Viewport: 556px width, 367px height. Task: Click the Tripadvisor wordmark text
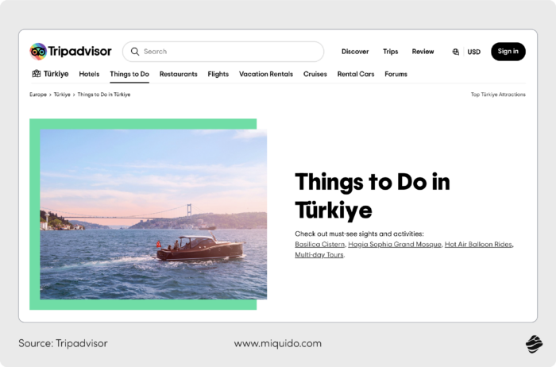[x=79, y=52]
